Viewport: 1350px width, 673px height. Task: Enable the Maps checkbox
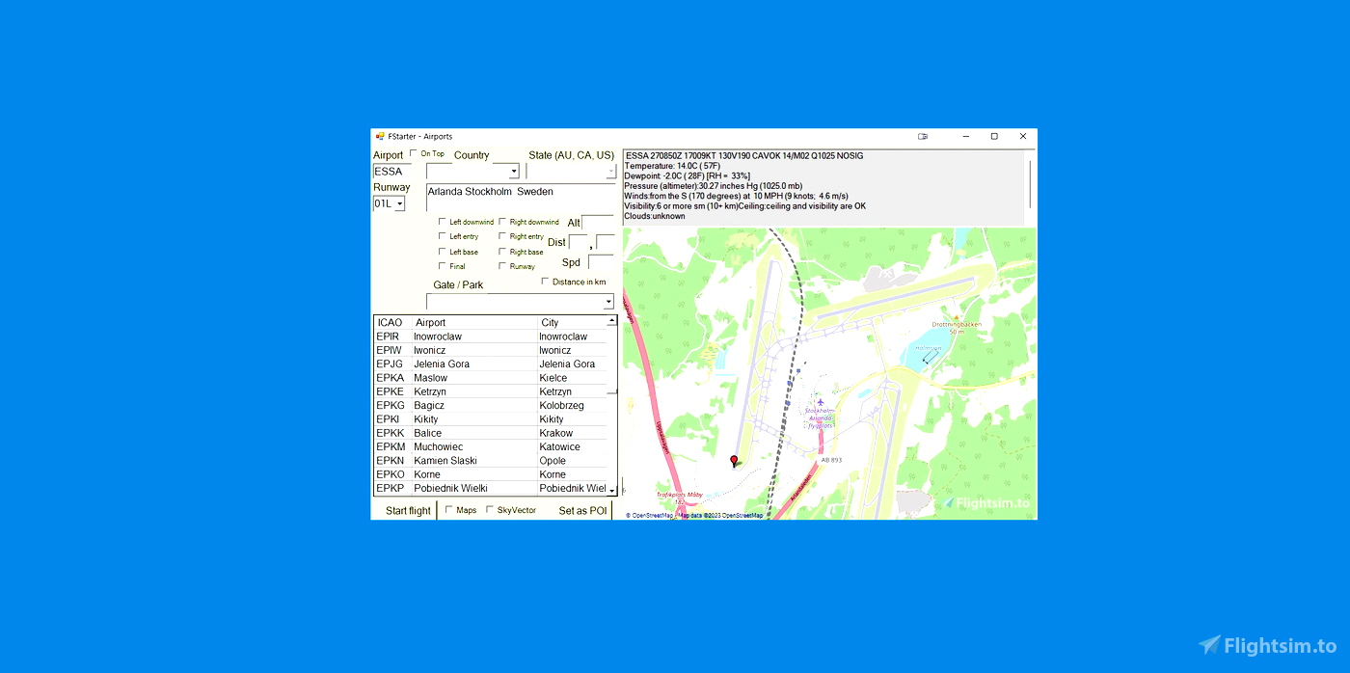[x=447, y=509]
